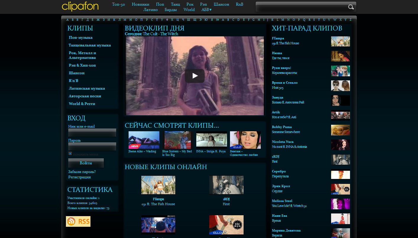Open Blue System My Bed thumbnail

pos(178,140)
